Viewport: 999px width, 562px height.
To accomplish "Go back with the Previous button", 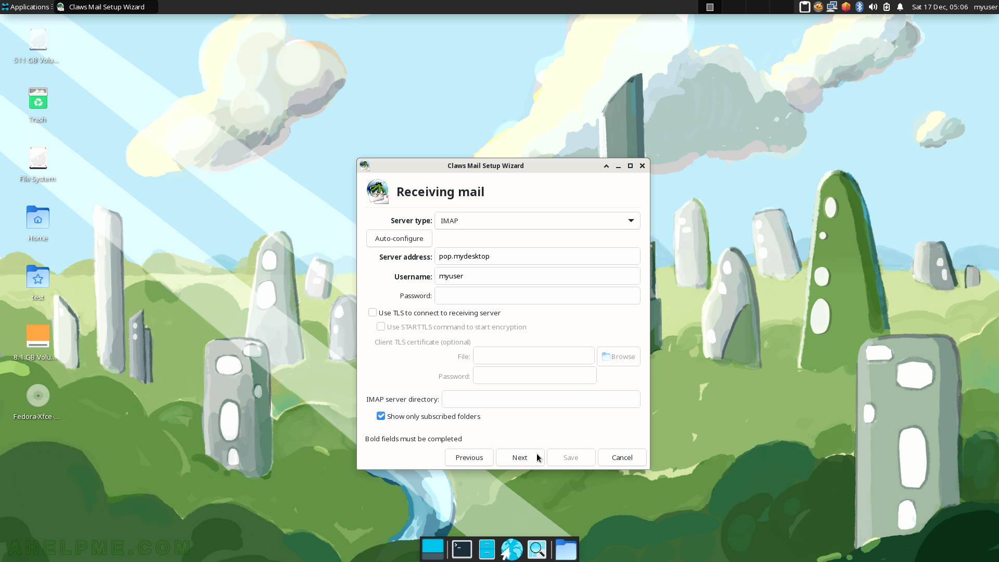I will (469, 457).
